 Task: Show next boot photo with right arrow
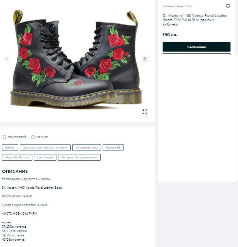point(145,59)
